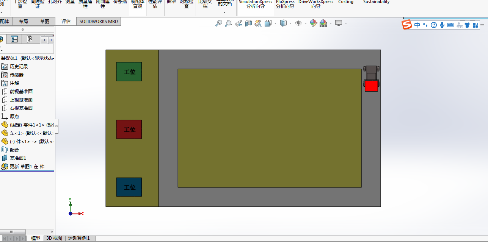Select 历史记录 in the feature tree
The height and width of the screenshot is (242, 488).
[19, 67]
